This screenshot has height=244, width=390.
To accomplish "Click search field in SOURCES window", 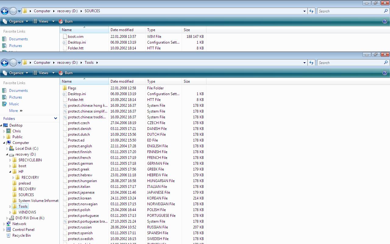I will point(350,11).
